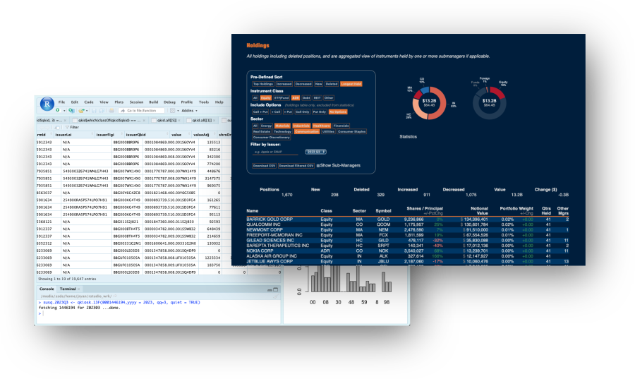
Task: Toggle the Communication sector filter
Action: pos(307,131)
